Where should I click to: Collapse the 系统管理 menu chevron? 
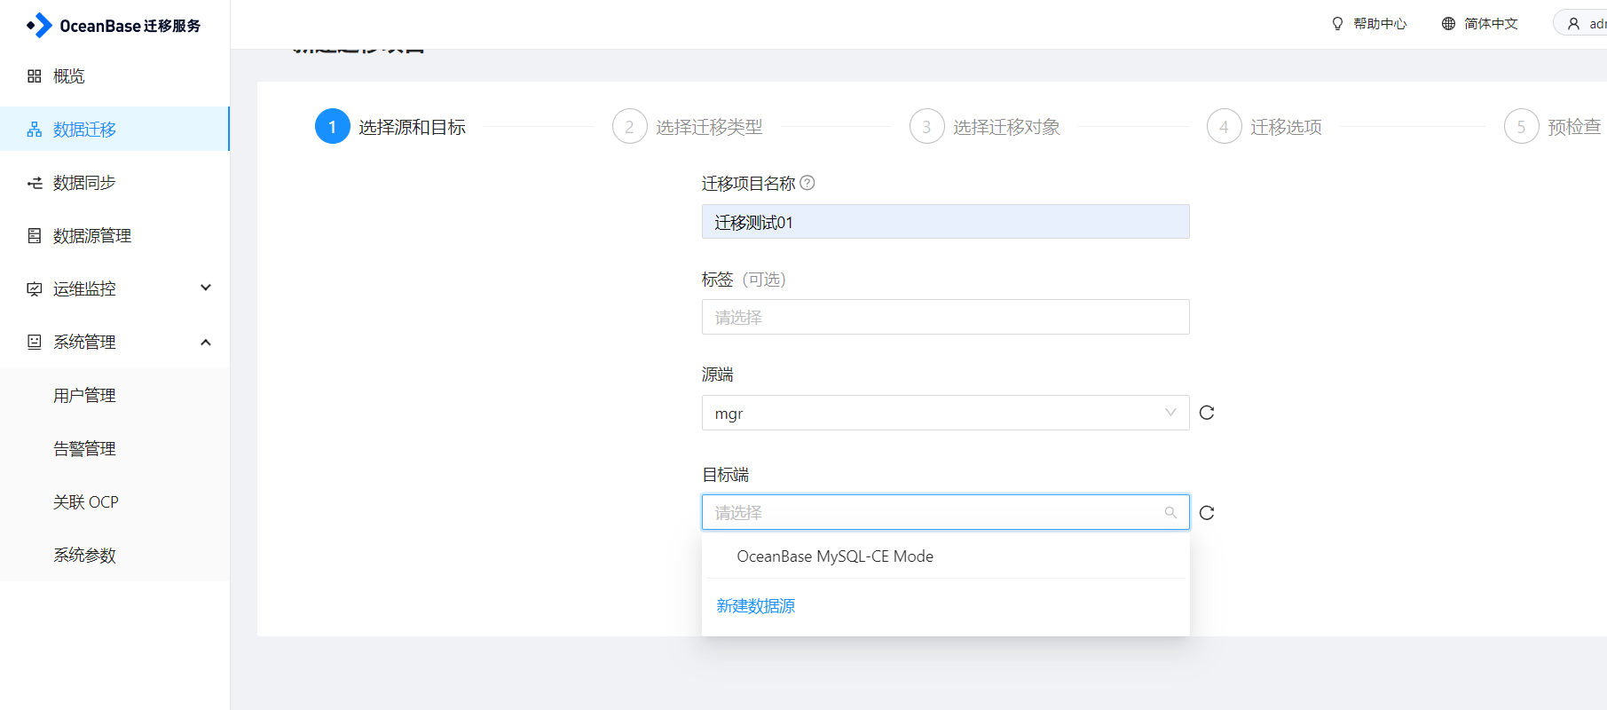(x=206, y=342)
